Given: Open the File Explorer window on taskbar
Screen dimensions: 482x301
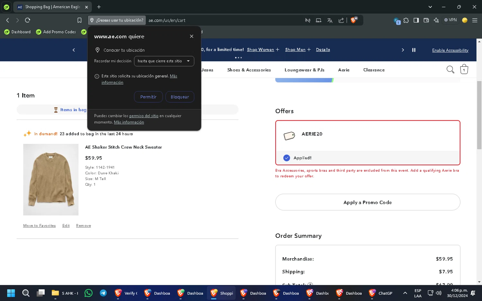Looking at the screenshot, I should tap(65, 293).
